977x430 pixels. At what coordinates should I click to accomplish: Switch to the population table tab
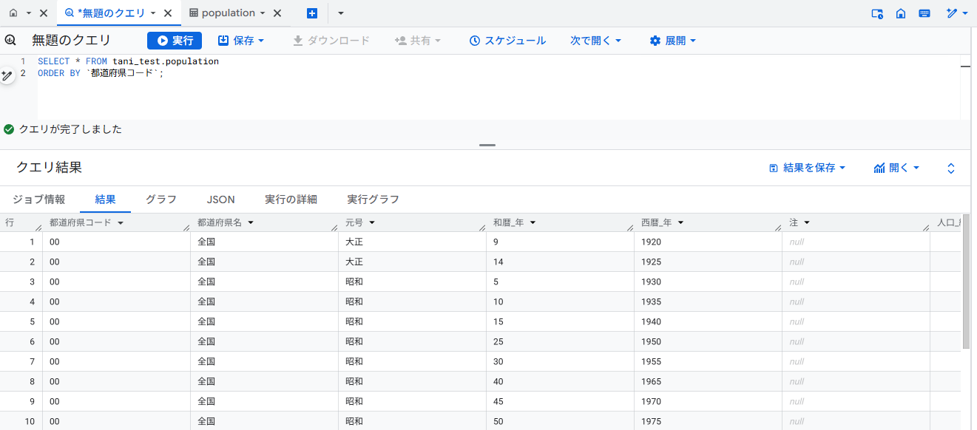(x=228, y=13)
